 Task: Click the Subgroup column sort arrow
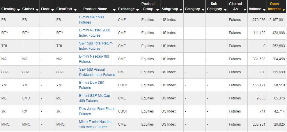180,10
